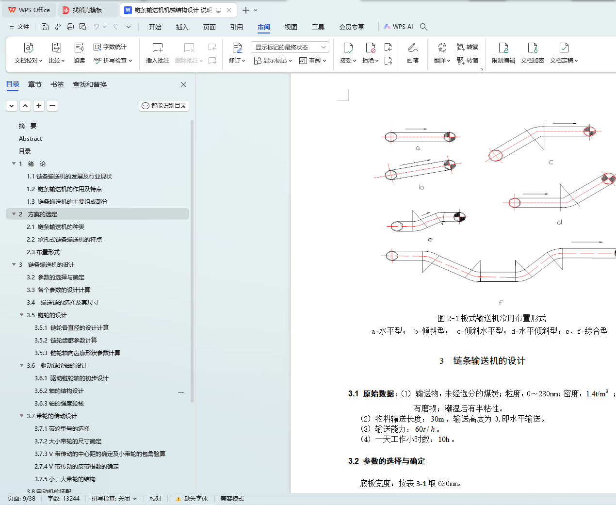Click 校对 in status bar
Image resolution: width=616 pixels, height=505 pixels.
[x=156, y=499]
